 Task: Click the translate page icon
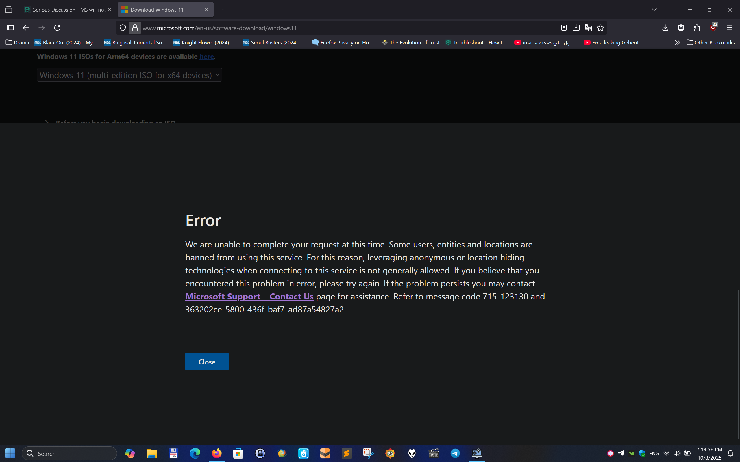point(588,28)
